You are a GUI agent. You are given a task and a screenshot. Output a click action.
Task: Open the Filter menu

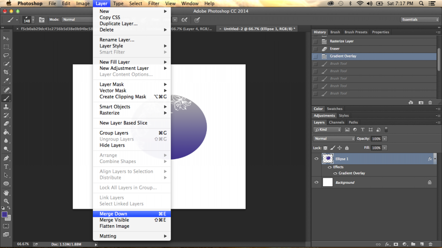pyautogui.click(x=154, y=3)
